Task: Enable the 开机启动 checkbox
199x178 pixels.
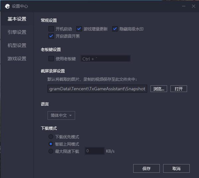Action: [51, 29]
